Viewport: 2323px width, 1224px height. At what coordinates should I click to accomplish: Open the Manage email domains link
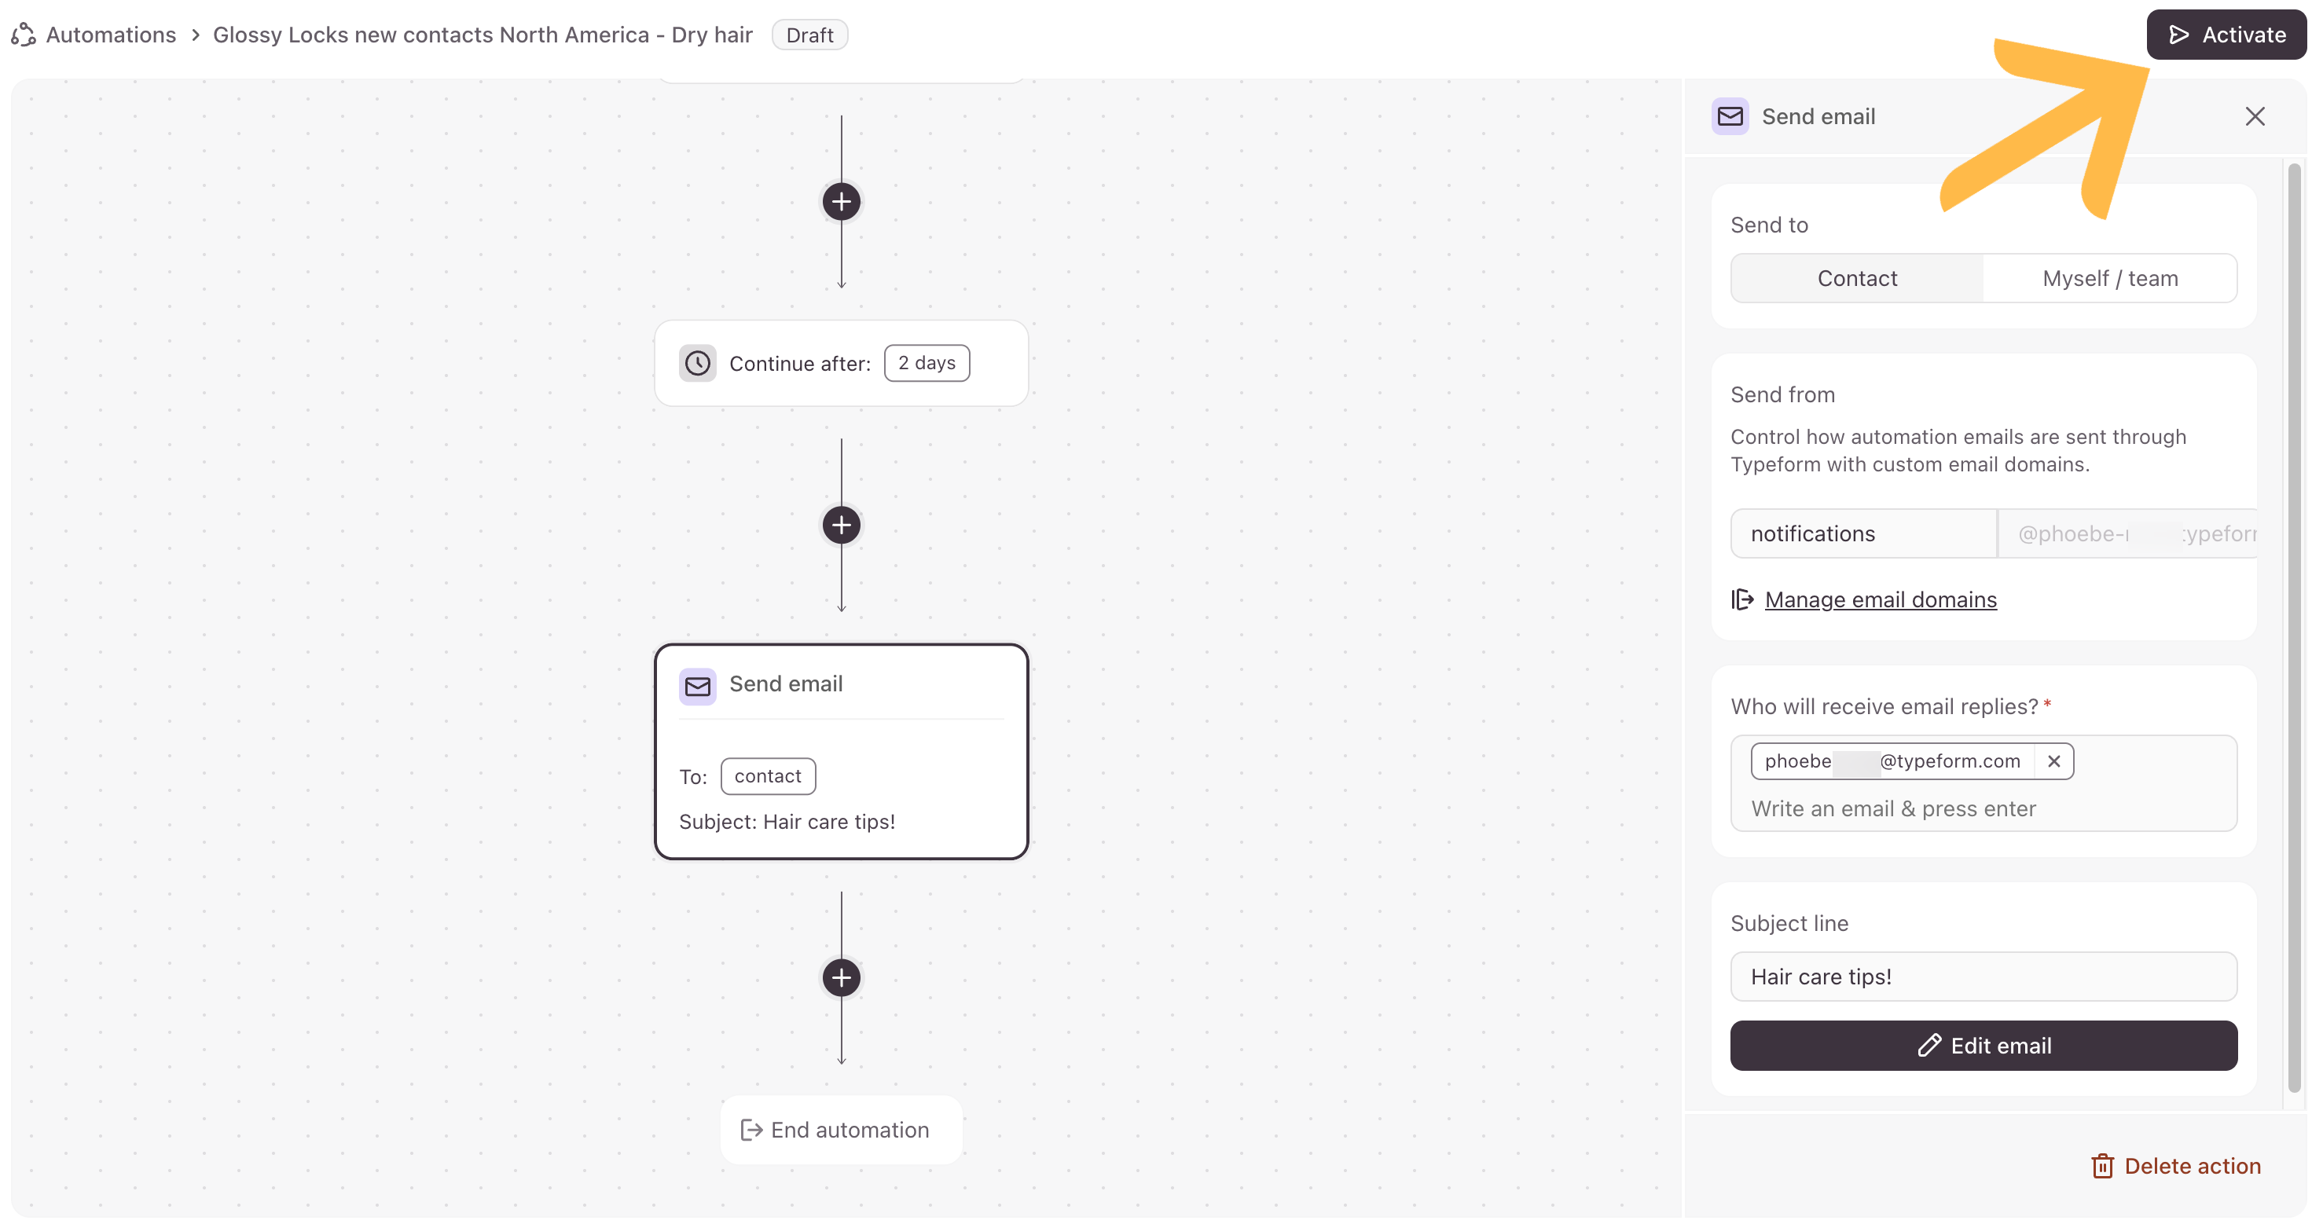coord(1881,599)
